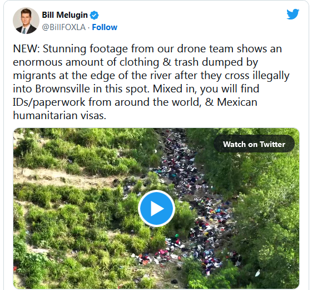The image size is (327, 290).
Task: Click the white triangle inside play button
Action: click(x=157, y=208)
